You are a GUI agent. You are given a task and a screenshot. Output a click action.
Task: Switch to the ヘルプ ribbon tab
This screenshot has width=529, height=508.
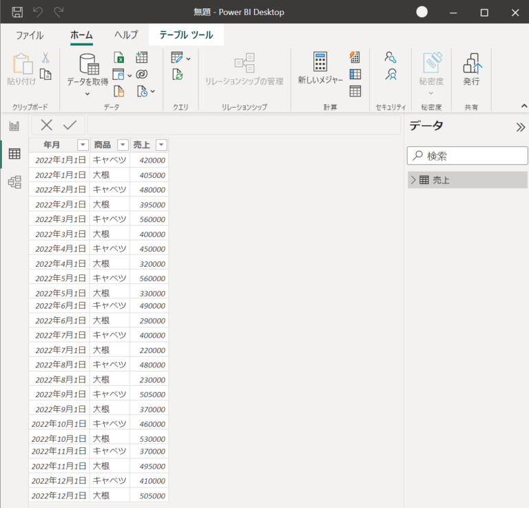[126, 35]
